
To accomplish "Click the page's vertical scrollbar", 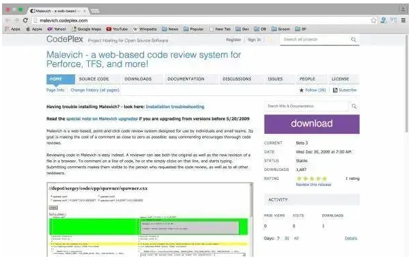I will click(x=407, y=84).
